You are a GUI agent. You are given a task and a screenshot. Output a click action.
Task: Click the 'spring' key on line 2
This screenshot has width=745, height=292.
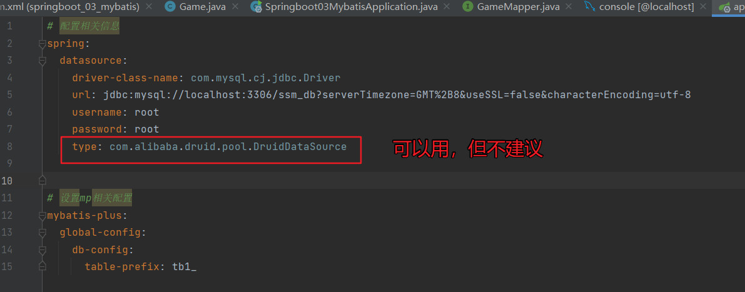click(66, 44)
